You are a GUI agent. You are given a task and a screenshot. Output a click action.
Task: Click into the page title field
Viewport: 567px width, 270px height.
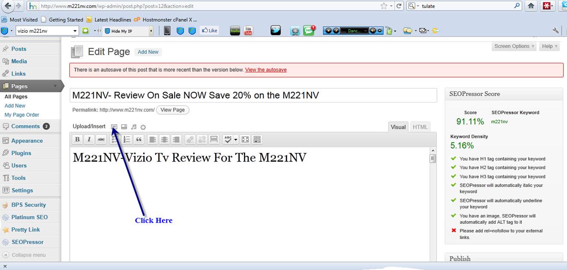coord(253,95)
